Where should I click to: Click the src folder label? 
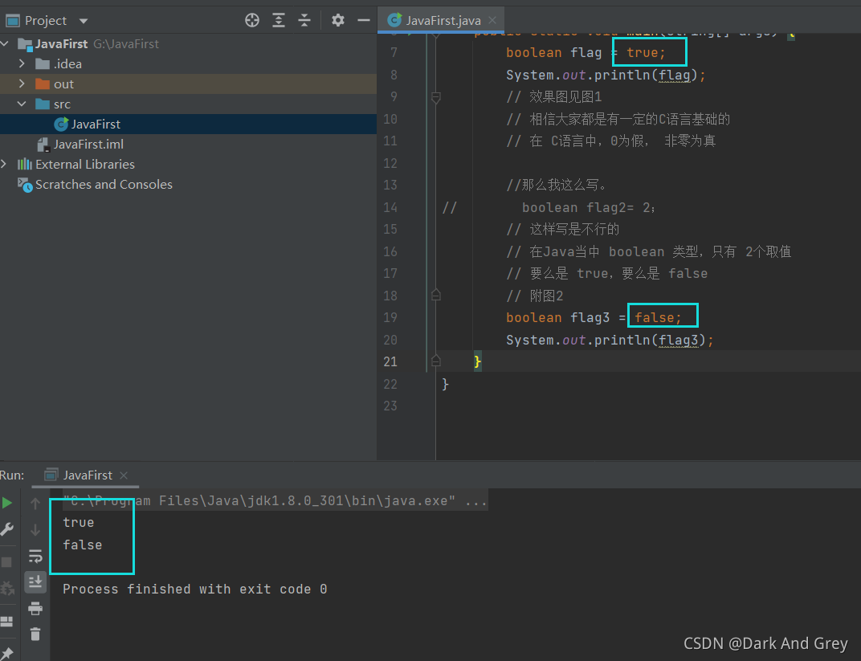coord(62,104)
